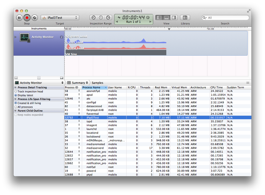Go to the previous run arrow
265x195 pixels.
coord(117,22)
